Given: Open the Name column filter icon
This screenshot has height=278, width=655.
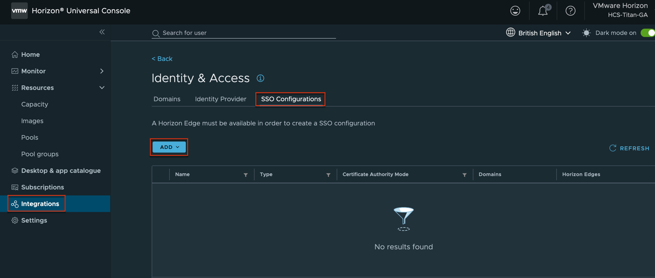Looking at the screenshot, I should coord(246,175).
